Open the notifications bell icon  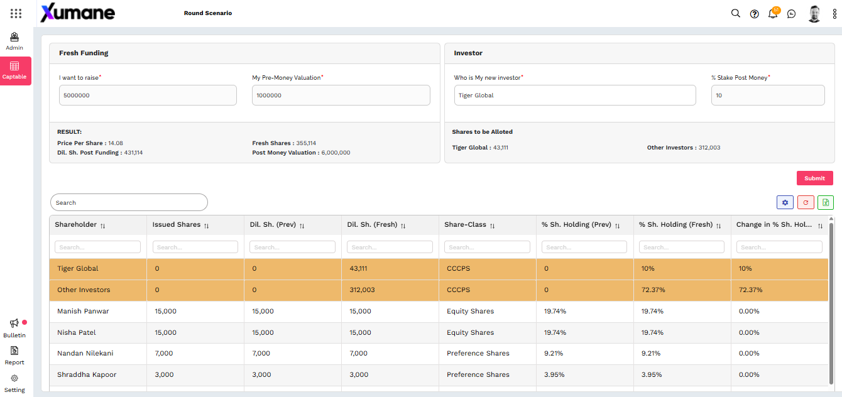click(773, 13)
